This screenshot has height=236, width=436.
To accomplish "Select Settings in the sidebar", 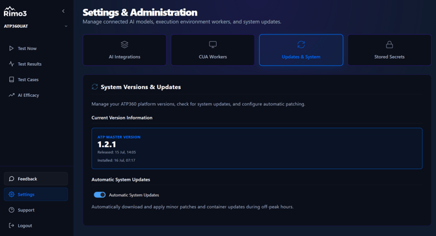I will coord(36,194).
